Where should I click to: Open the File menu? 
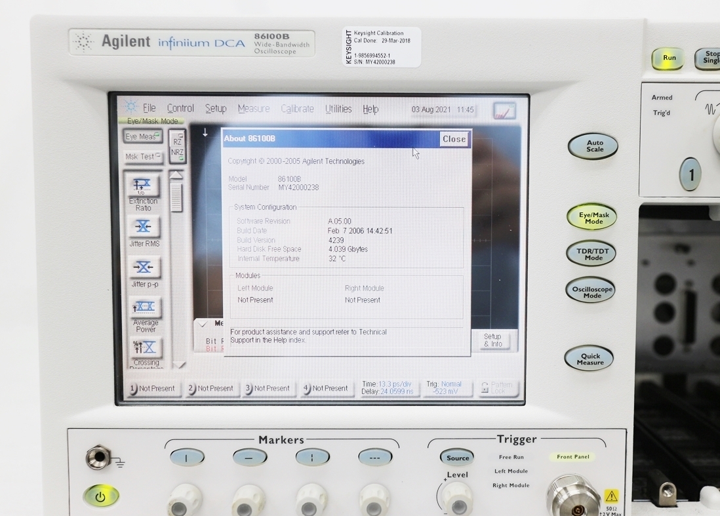(150, 108)
